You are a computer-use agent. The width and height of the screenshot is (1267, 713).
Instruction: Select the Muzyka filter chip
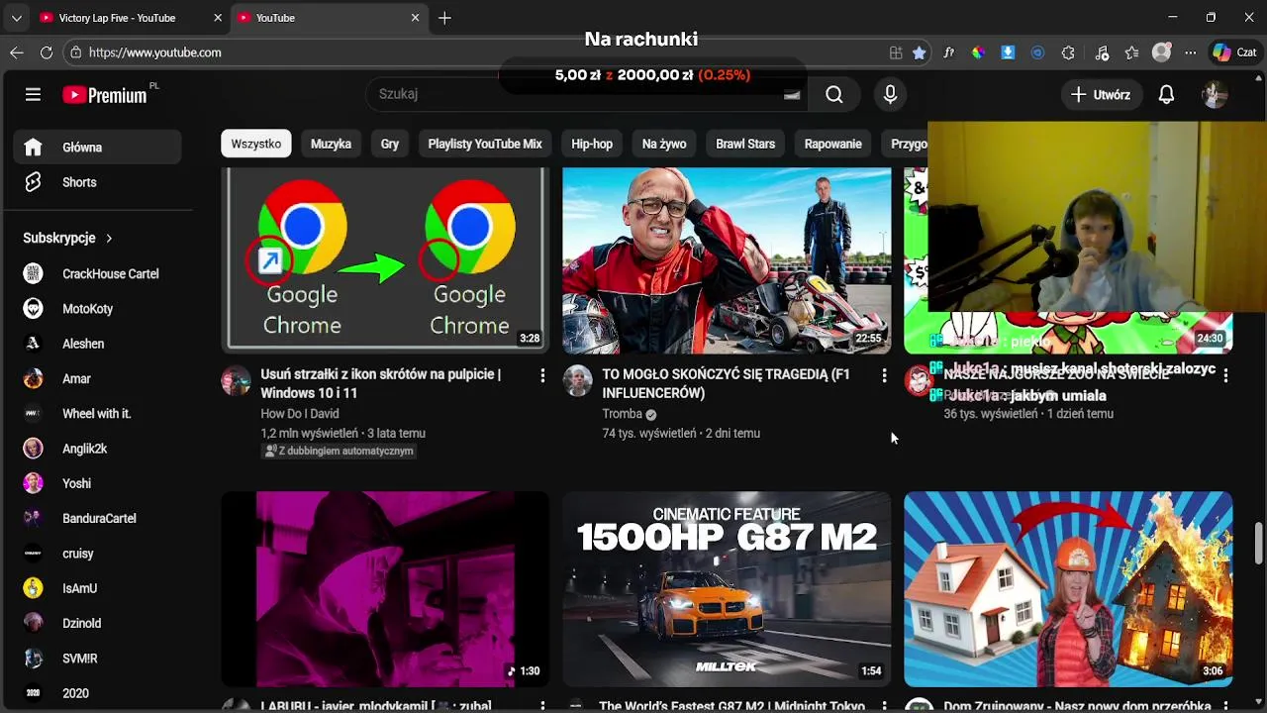point(331,144)
